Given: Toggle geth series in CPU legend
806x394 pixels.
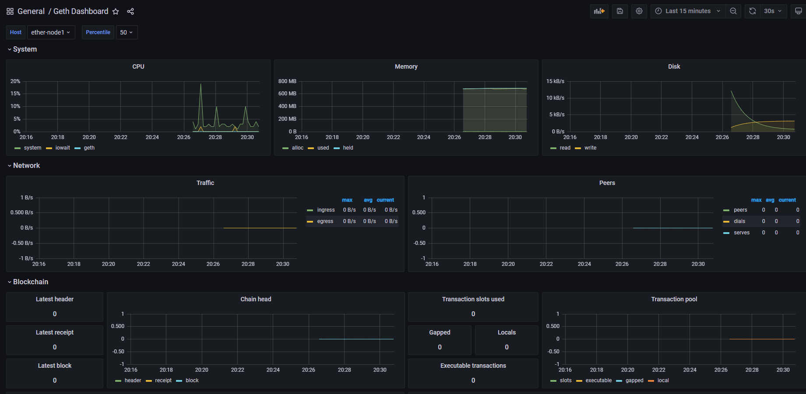Looking at the screenshot, I should coord(89,148).
